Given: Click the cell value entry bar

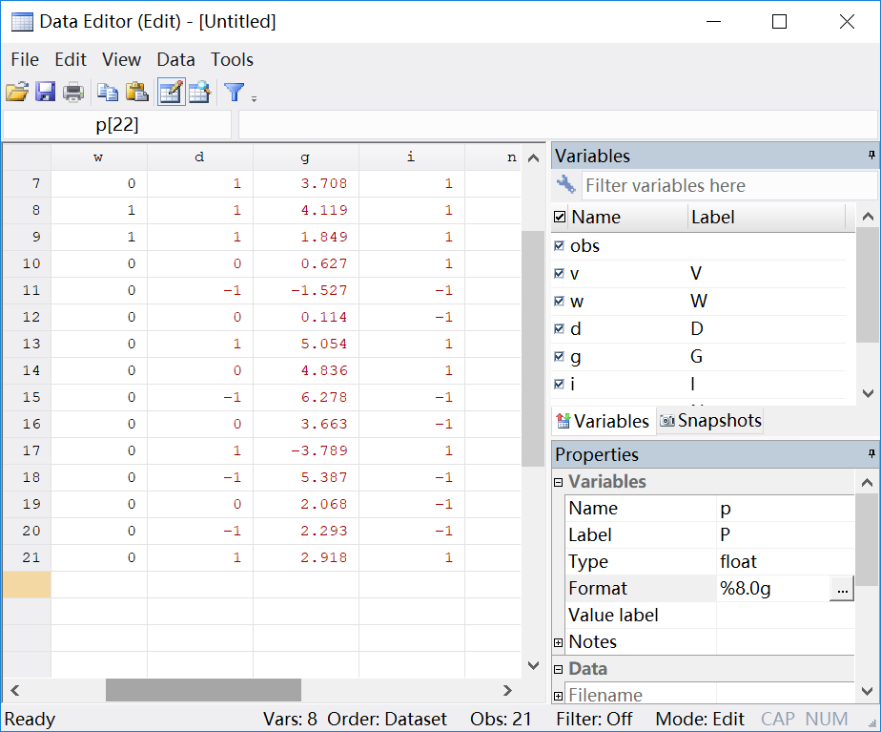Looking at the screenshot, I should (x=558, y=124).
